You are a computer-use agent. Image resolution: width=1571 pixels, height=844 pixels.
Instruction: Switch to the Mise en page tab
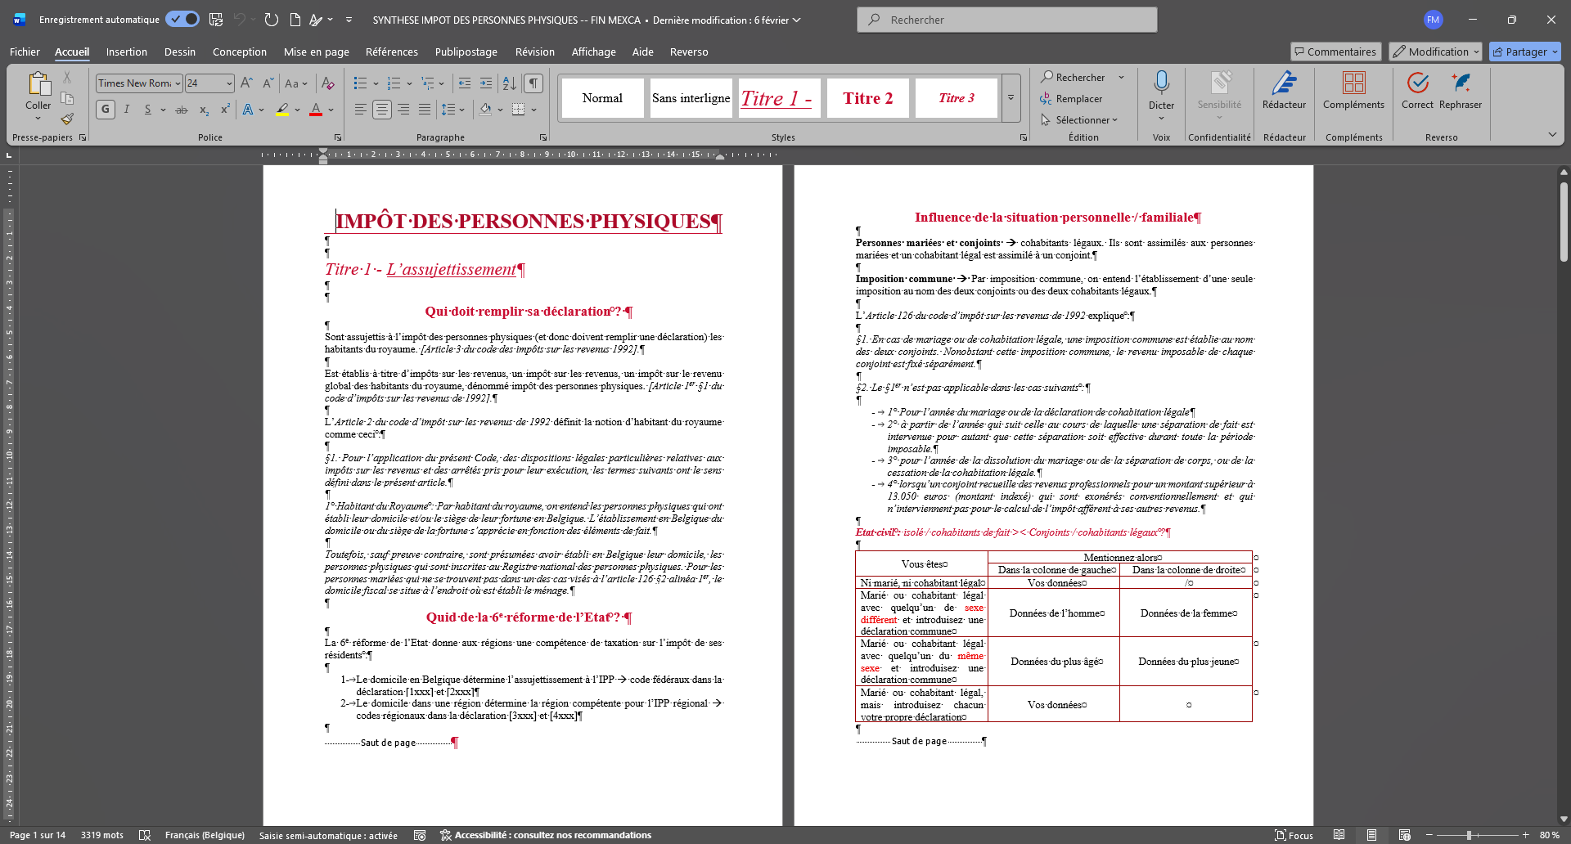point(317,52)
